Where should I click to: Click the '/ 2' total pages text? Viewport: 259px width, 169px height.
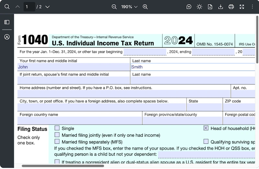click(39, 7)
